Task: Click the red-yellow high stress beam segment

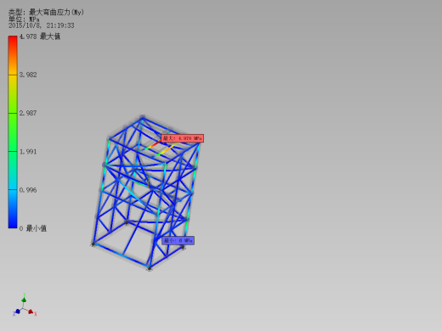Action: pyautogui.click(x=153, y=145)
